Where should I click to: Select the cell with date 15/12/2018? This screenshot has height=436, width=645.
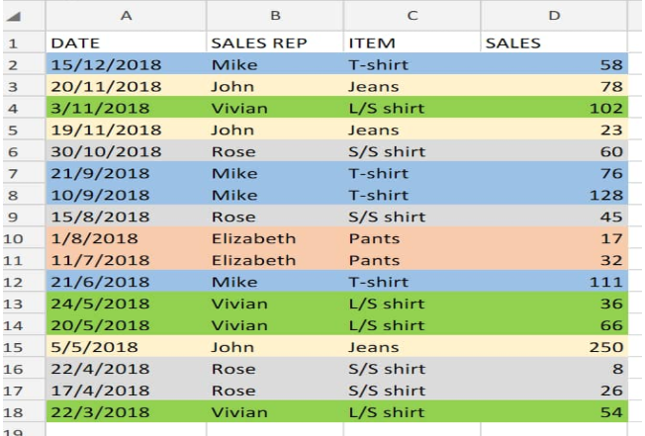click(126, 64)
